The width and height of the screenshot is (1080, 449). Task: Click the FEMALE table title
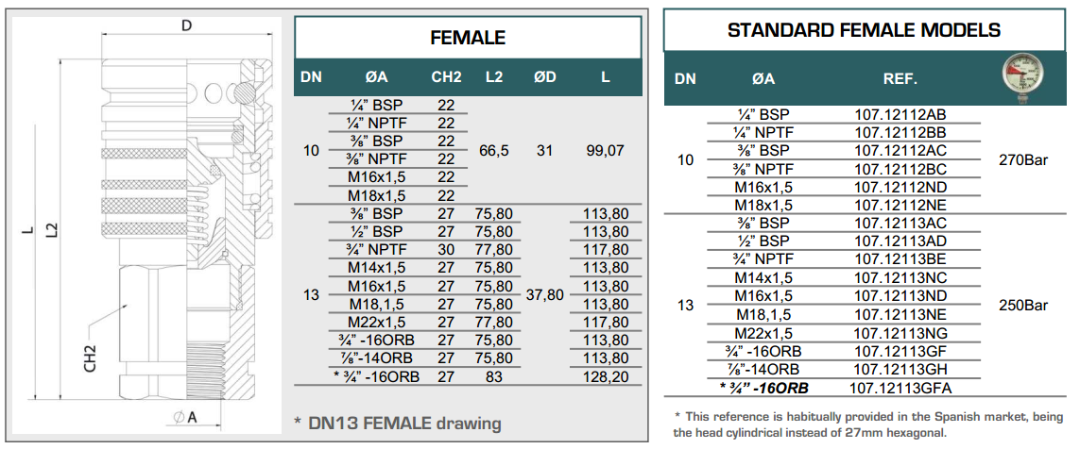point(468,38)
